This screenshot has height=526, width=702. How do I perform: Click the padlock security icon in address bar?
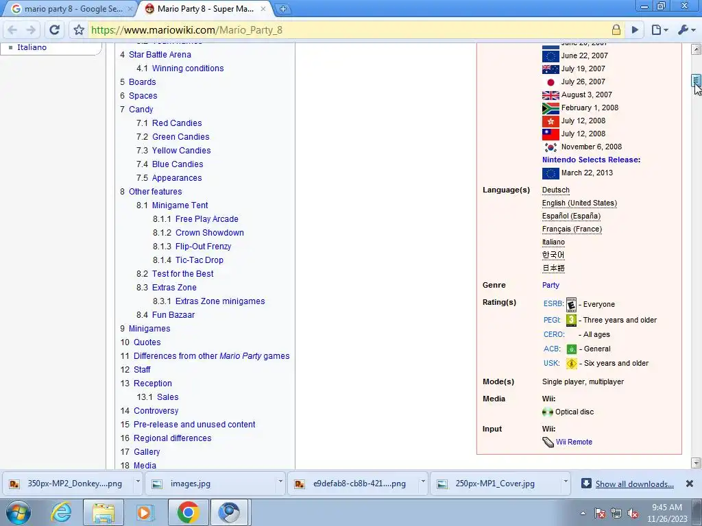pos(616,30)
